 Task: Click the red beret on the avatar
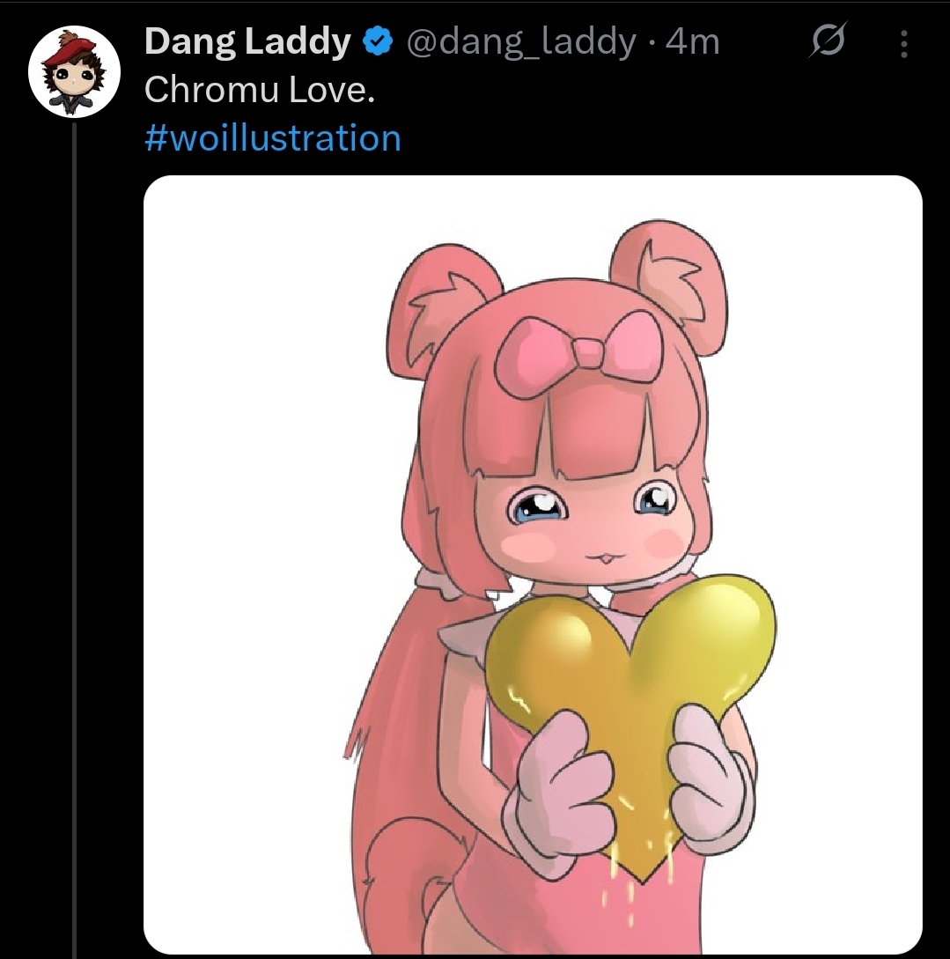coord(72,51)
